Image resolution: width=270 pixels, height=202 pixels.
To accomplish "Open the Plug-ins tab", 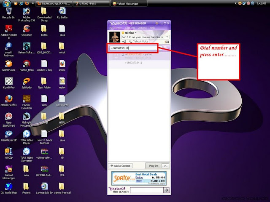I will tap(154, 166).
